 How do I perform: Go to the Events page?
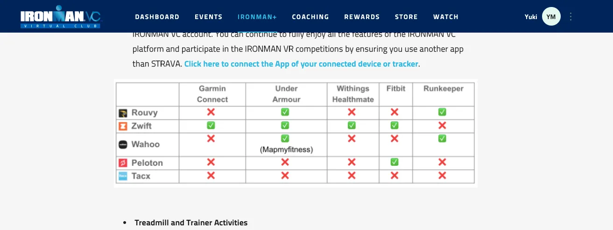pos(208,17)
